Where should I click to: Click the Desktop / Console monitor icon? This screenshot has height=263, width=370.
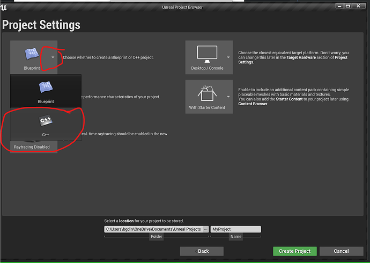click(207, 54)
